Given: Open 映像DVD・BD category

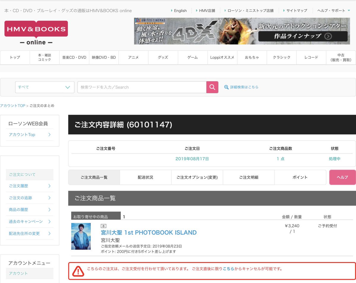Looking at the screenshot, I should click(104, 57).
